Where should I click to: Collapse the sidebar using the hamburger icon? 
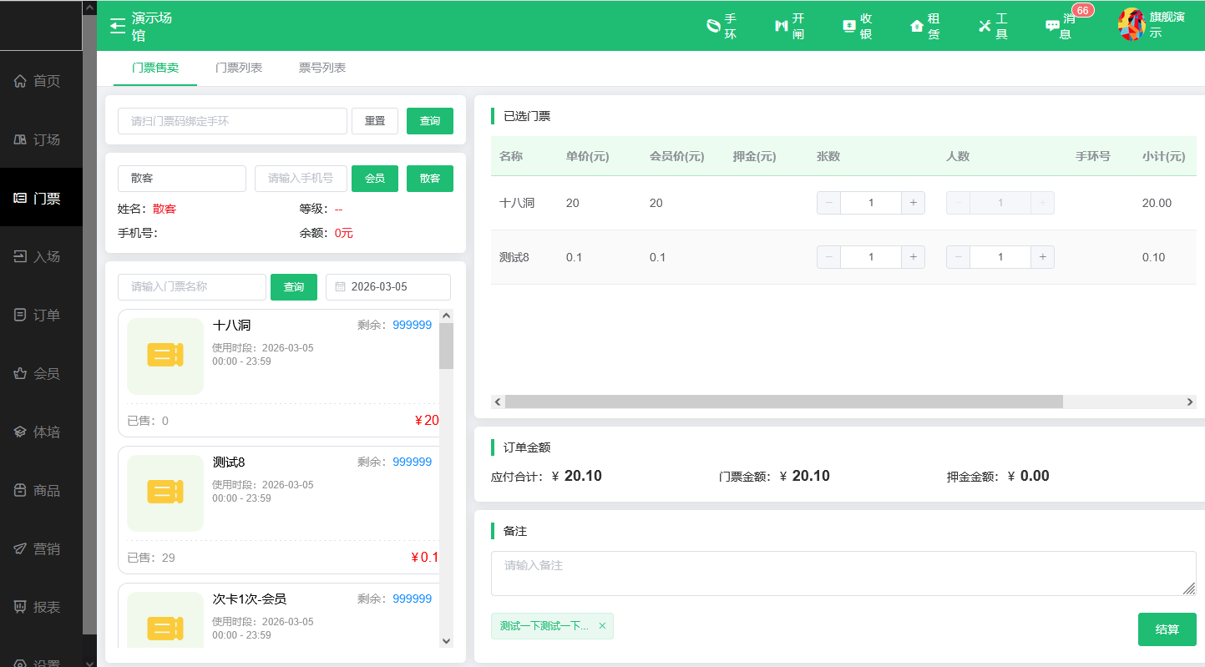pyautogui.click(x=116, y=25)
